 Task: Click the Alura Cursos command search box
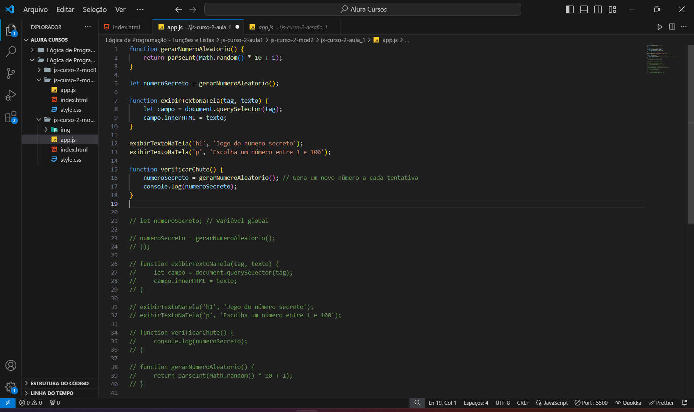pos(363,9)
